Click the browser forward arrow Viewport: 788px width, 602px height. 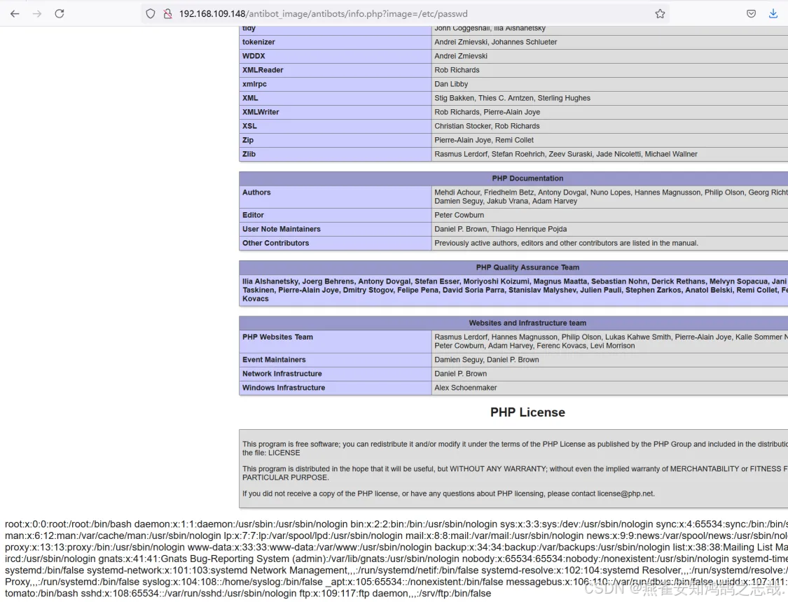(x=36, y=13)
